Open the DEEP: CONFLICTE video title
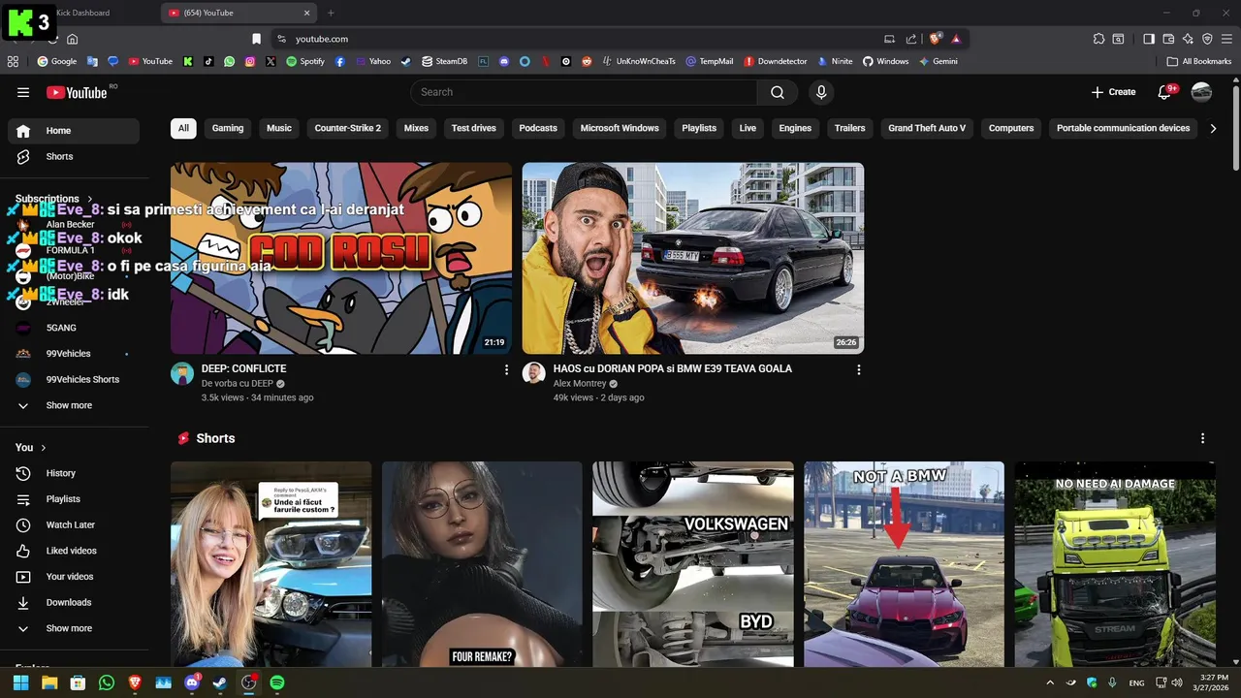The height and width of the screenshot is (698, 1241). tap(243, 368)
